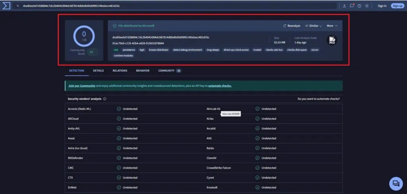Click the AliCloud undetected checkmark icon
The width and height of the screenshot is (407, 194).
click(118, 119)
